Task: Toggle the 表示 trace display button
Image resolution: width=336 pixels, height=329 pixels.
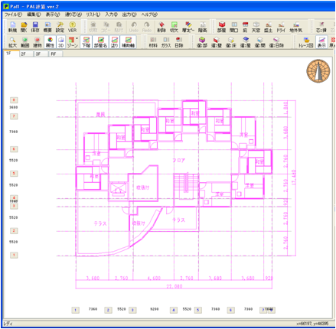Action: [x=321, y=42]
